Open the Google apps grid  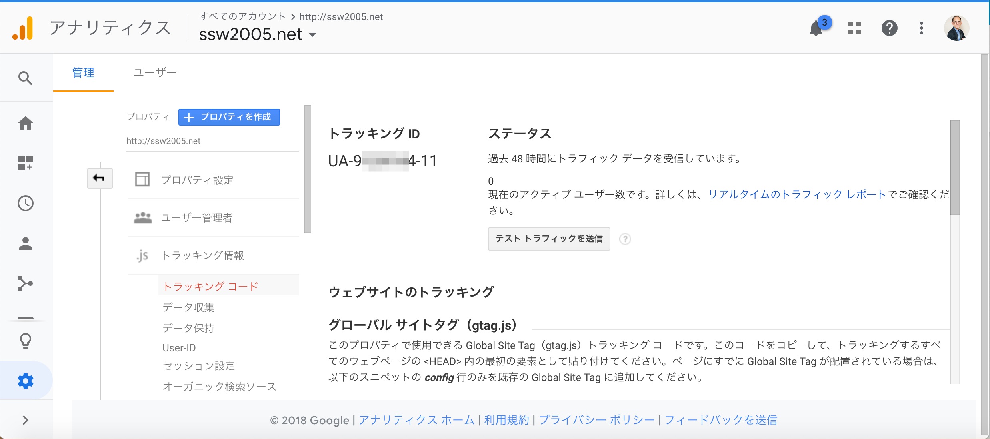[854, 28]
